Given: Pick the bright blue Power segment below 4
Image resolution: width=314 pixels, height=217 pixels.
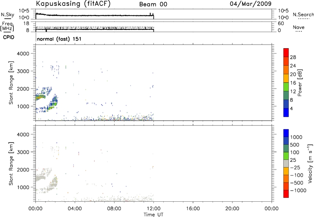Looking at the screenshot, I should point(286,112).
